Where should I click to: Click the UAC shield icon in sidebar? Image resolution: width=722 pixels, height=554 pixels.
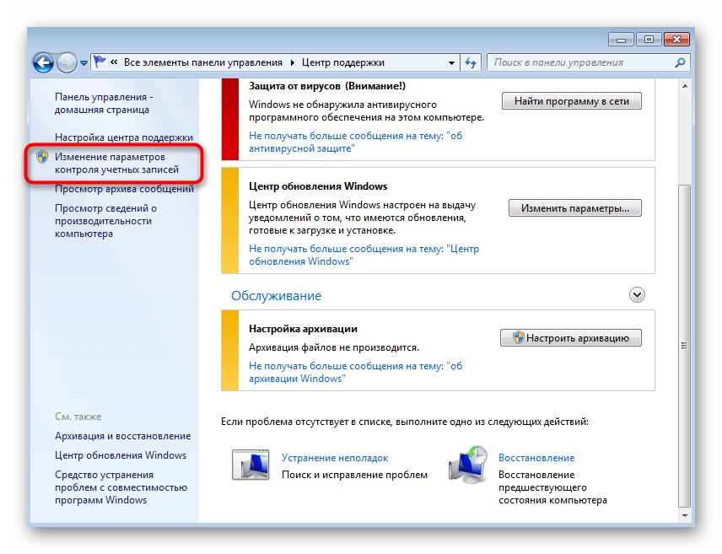[42, 157]
